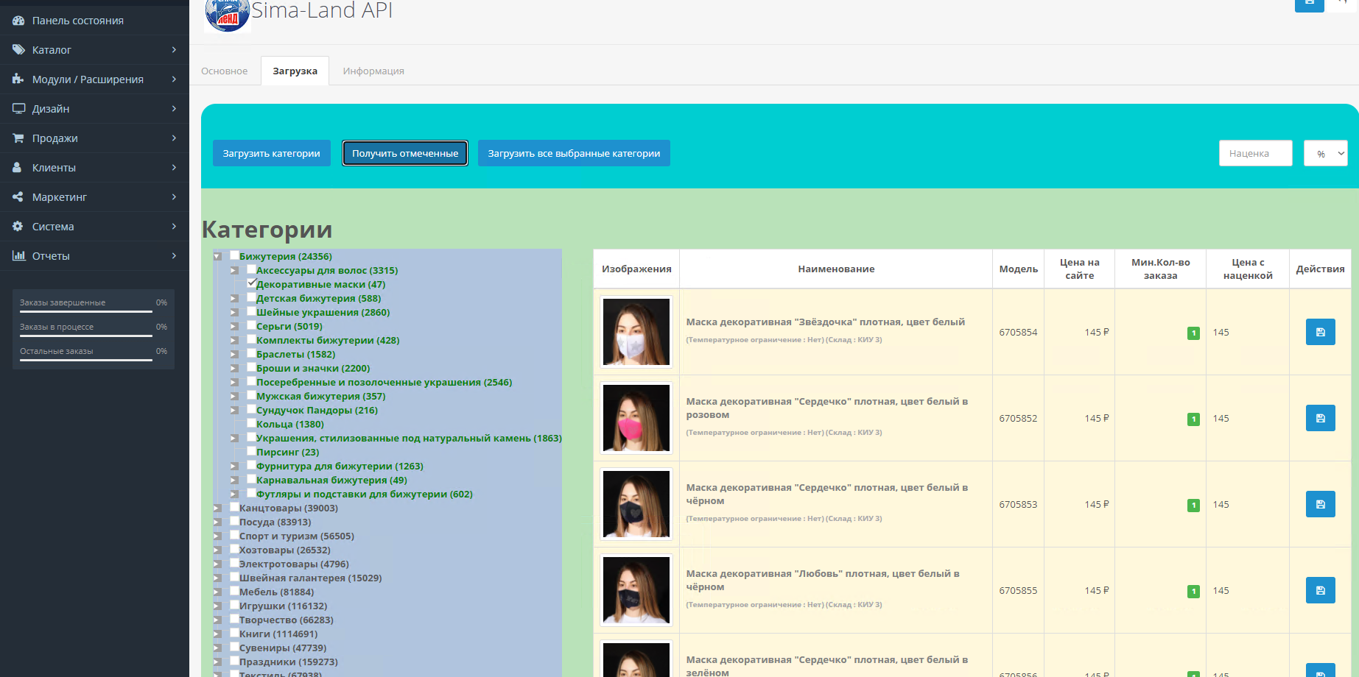Uncheck the Декоративные маски category checkbox

click(x=251, y=283)
